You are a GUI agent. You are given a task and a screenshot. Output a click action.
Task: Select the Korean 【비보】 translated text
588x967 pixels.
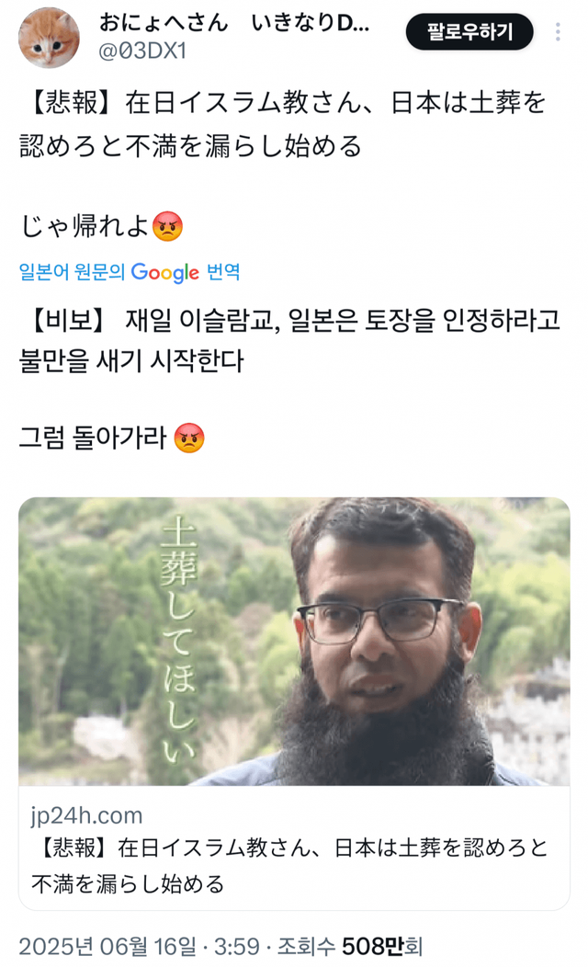pyautogui.click(x=289, y=340)
